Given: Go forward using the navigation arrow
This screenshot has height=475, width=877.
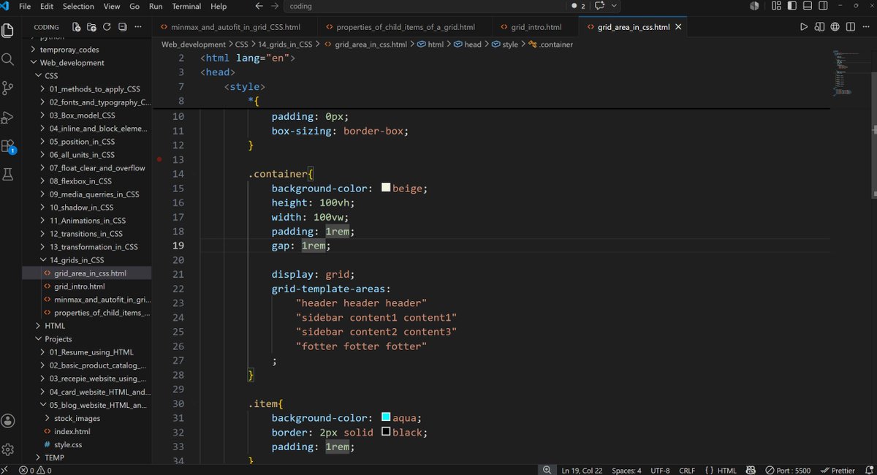Looking at the screenshot, I should point(275,6).
